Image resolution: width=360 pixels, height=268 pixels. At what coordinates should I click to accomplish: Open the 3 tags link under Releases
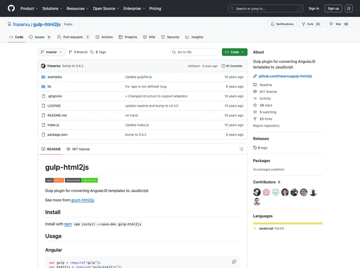261,148
